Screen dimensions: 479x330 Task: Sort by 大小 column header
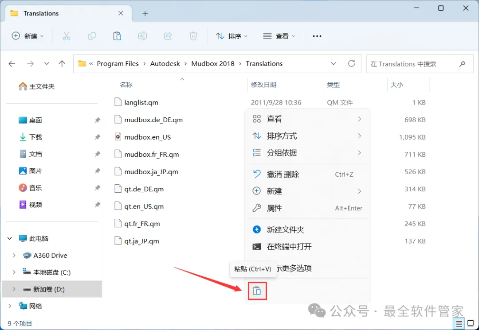click(397, 85)
